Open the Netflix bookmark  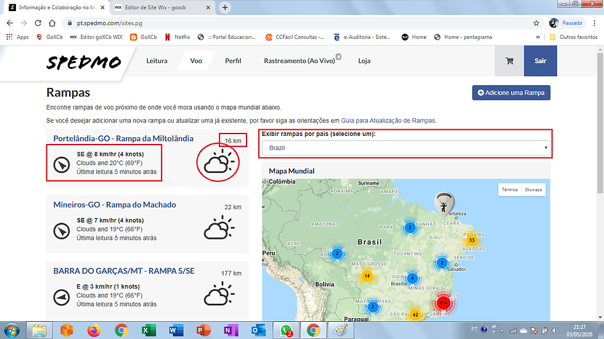pyautogui.click(x=178, y=37)
